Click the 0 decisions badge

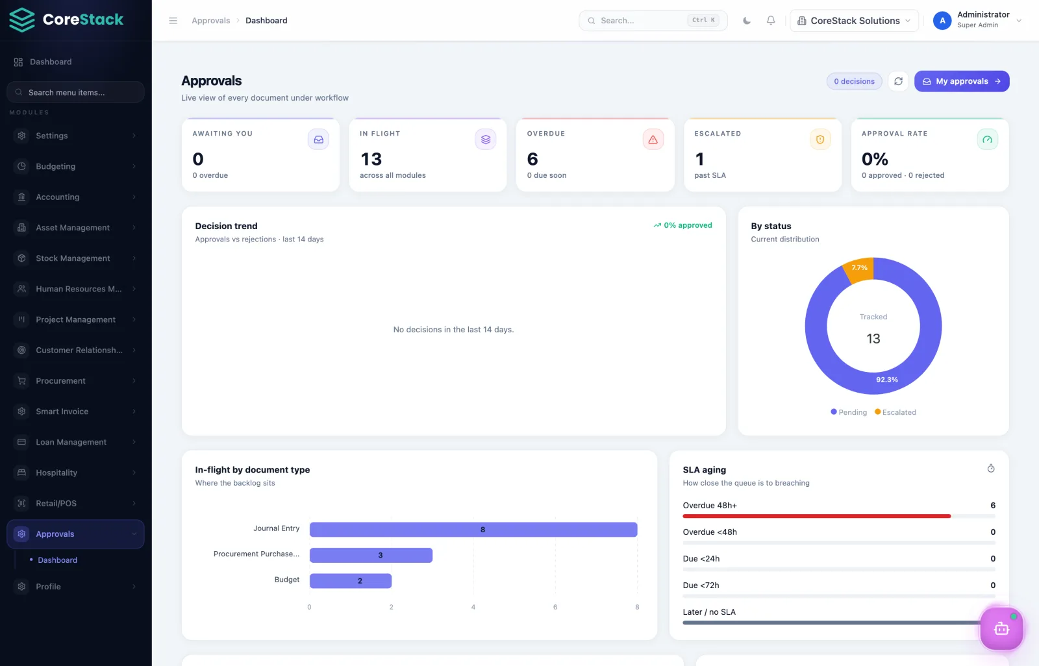pos(854,81)
